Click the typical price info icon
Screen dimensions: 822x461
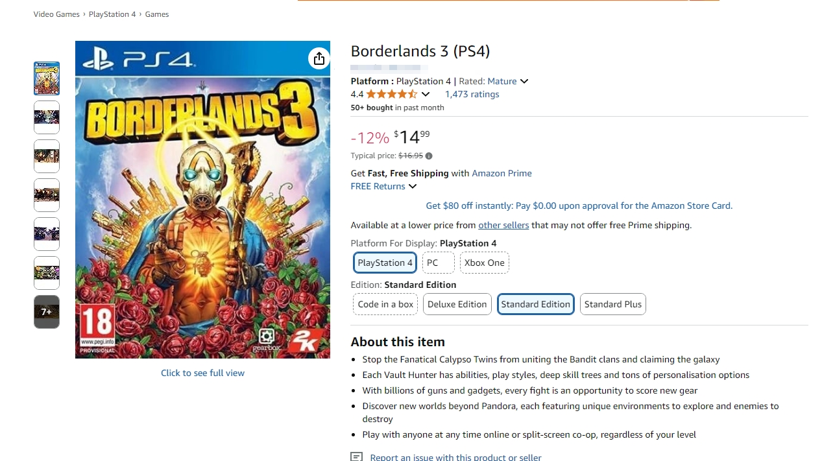point(429,156)
